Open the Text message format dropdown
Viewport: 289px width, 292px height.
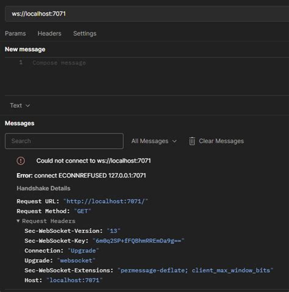click(x=20, y=105)
